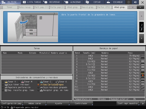This screenshot has height=109, width=146.
Task: Open LISTA TAREAS job list
Action: point(32,2)
